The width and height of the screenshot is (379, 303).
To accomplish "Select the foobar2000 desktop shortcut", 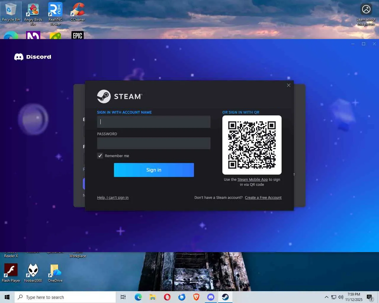I will tap(33, 273).
